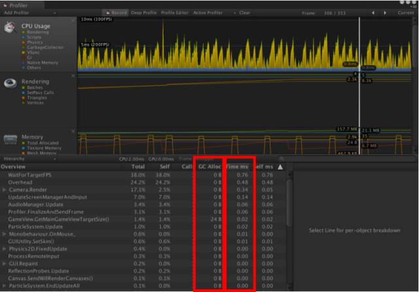Screen dimensions: 419x292
Task: Expand the Camera.Render row
Action: click(5, 189)
